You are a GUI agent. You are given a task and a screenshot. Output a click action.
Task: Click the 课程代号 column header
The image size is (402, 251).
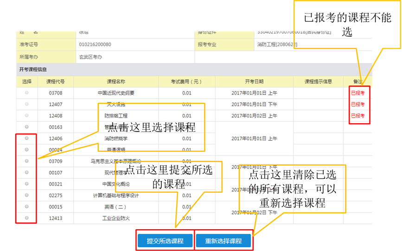[x=56, y=82]
